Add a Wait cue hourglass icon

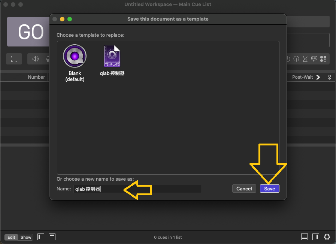pos(305,59)
